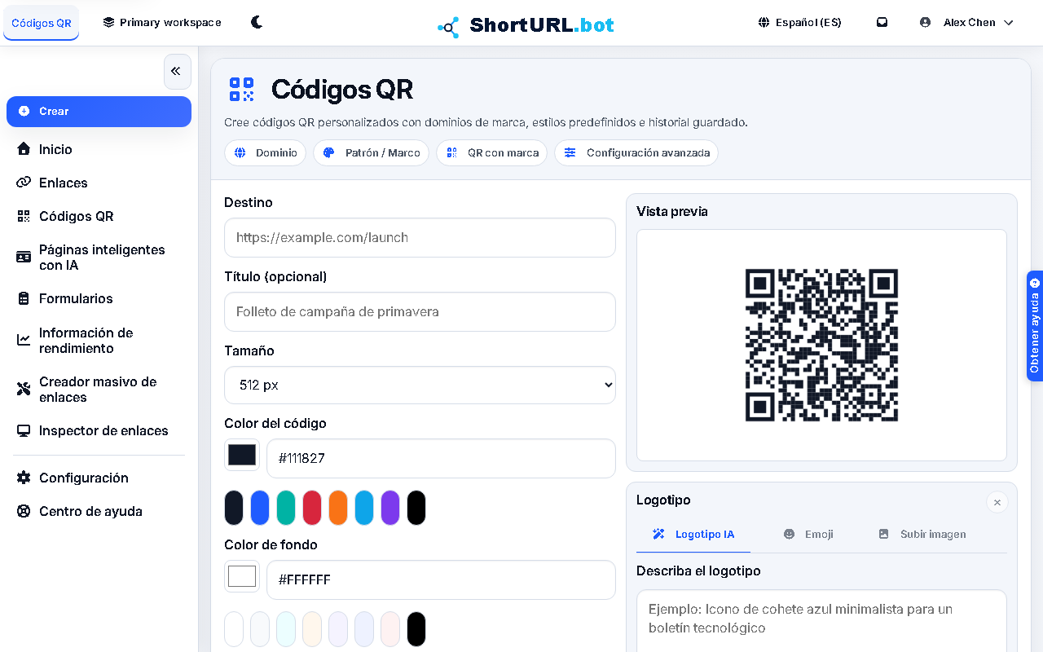Select the Códigos QR top tab
The height and width of the screenshot is (652, 1043).
click(x=42, y=23)
